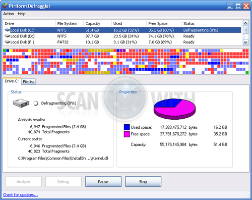Stop the defragmentation

(143, 182)
